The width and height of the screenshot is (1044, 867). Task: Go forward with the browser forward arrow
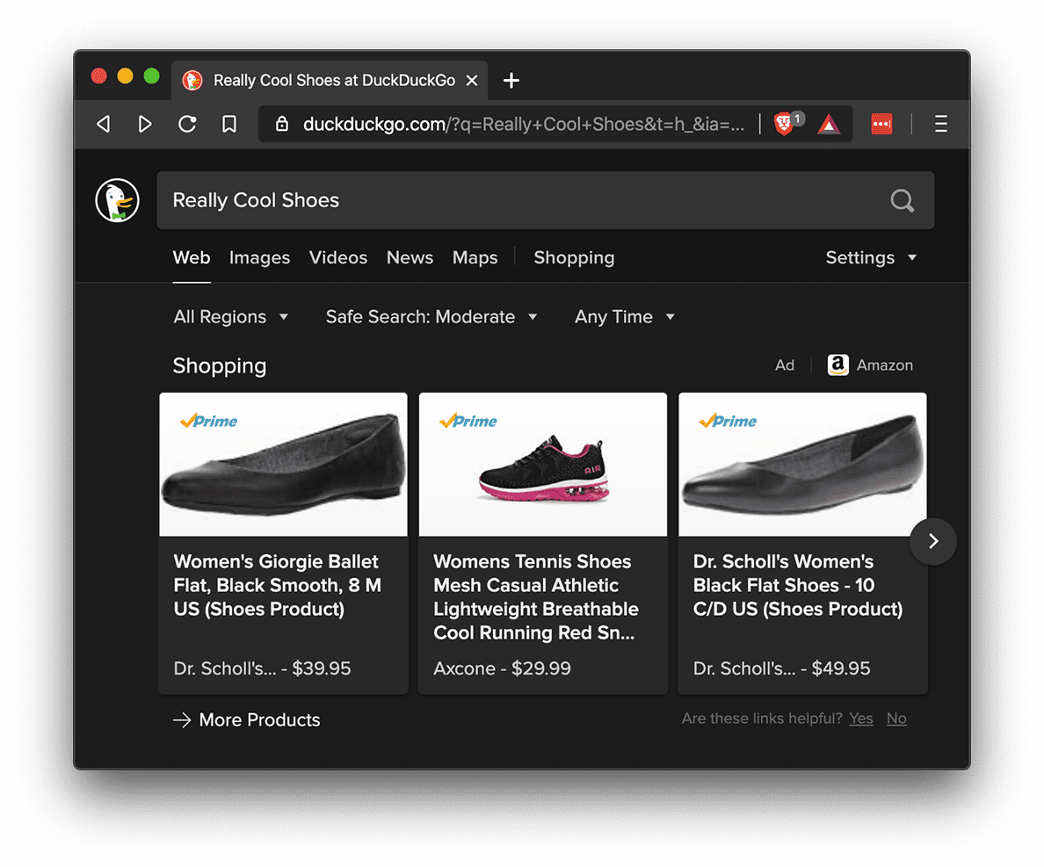144,124
